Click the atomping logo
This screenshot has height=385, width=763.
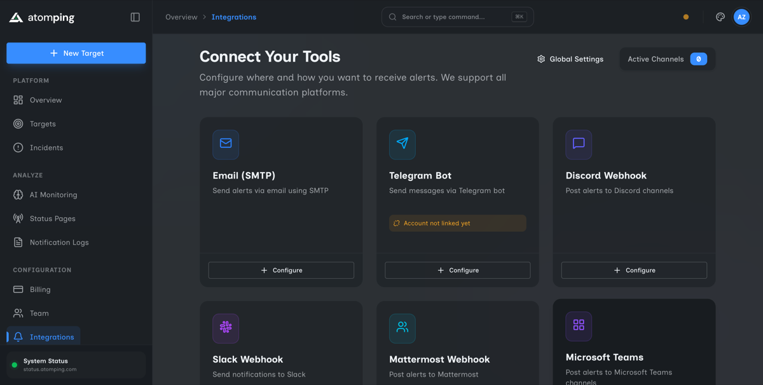pyautogui.click(x=41, y=17)
